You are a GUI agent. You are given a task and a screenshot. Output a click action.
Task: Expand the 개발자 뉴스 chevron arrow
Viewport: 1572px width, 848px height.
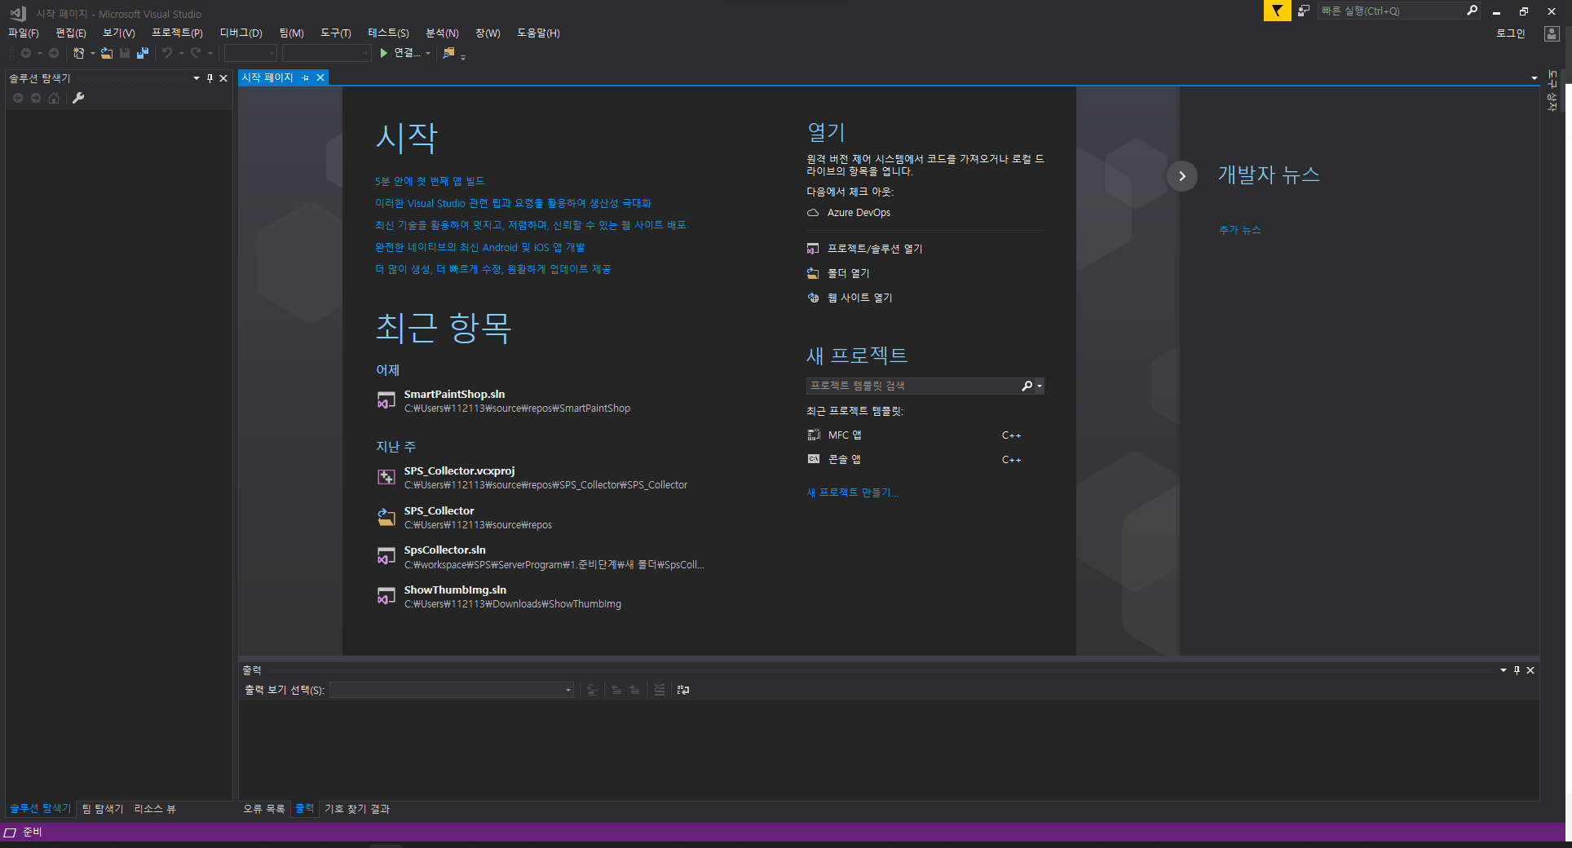click(1182, 176)
